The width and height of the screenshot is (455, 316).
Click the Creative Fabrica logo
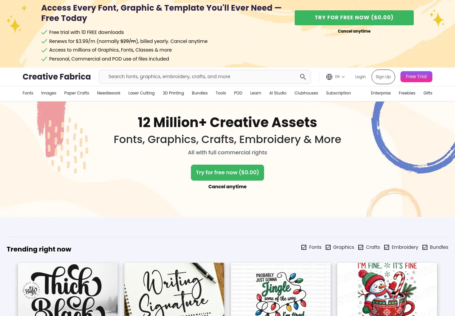tap(57, 77)
